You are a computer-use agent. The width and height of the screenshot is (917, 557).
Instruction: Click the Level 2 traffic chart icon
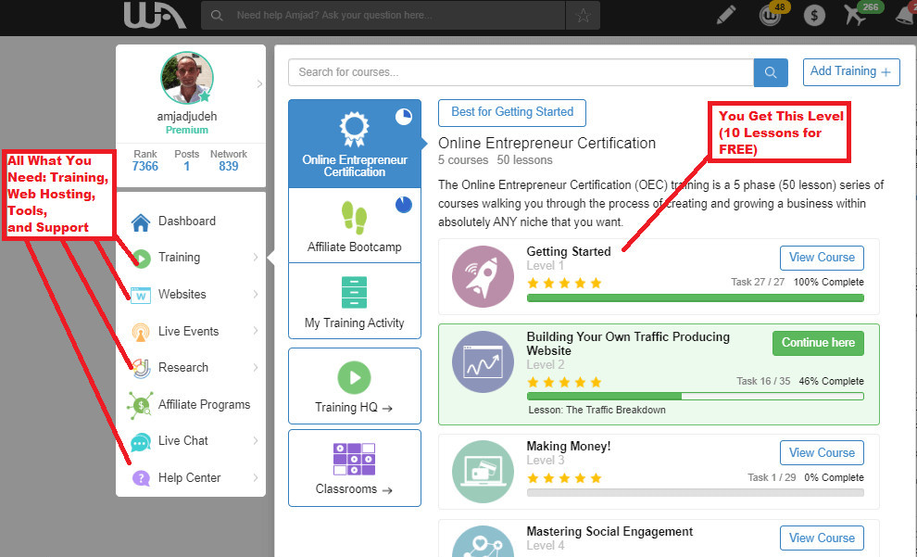tap(484, 361)
